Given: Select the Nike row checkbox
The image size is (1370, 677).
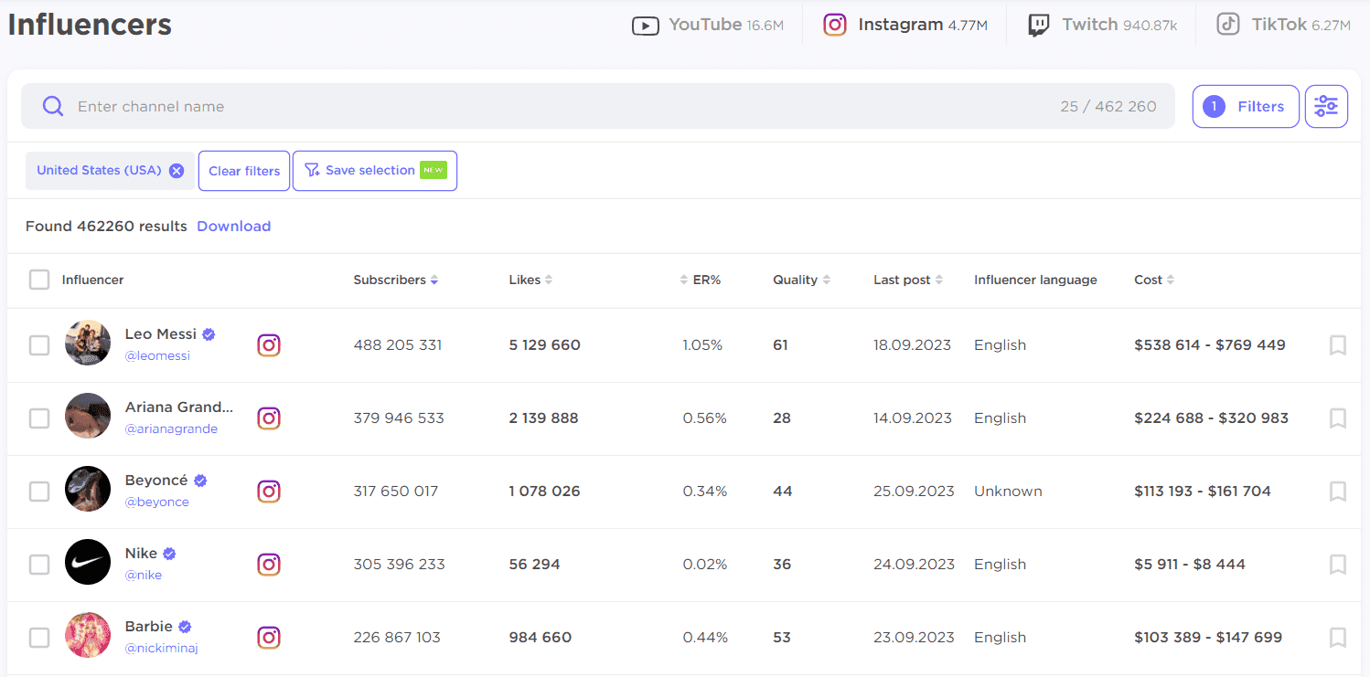Looking at the screenshot, I should click(x=39, y=565).
